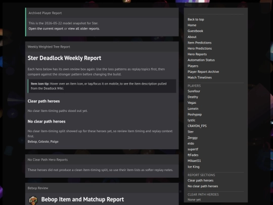Open Match Timelines page

[x=200, y=77]
